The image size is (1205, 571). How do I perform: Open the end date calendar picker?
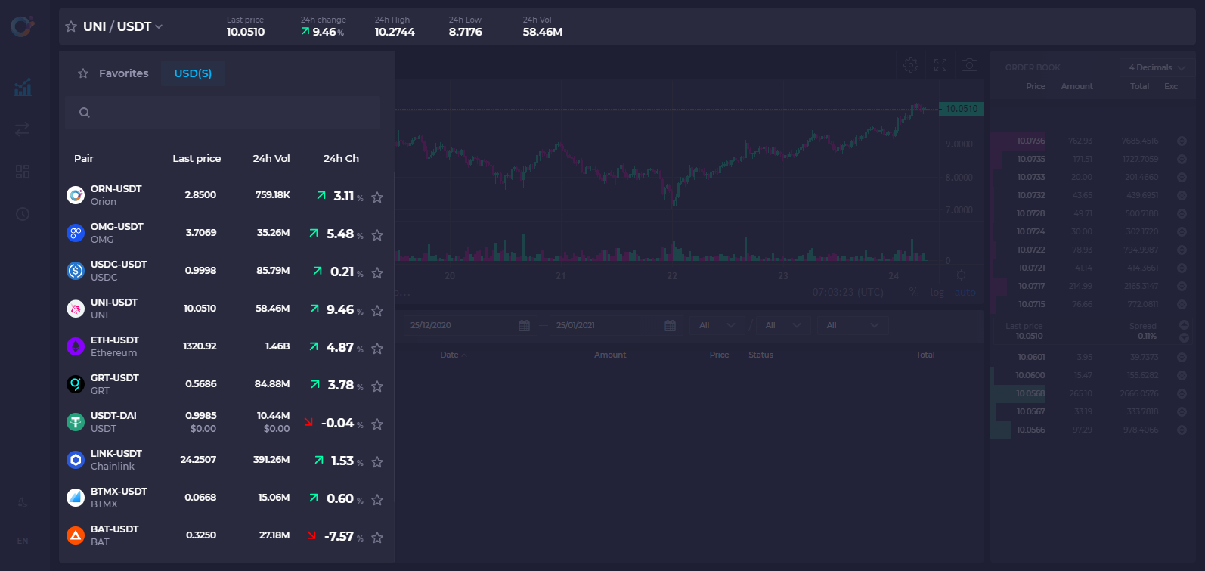pos(670,325)
